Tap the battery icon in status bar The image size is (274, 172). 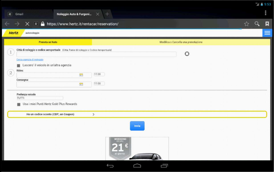click(x=262, y=4)
